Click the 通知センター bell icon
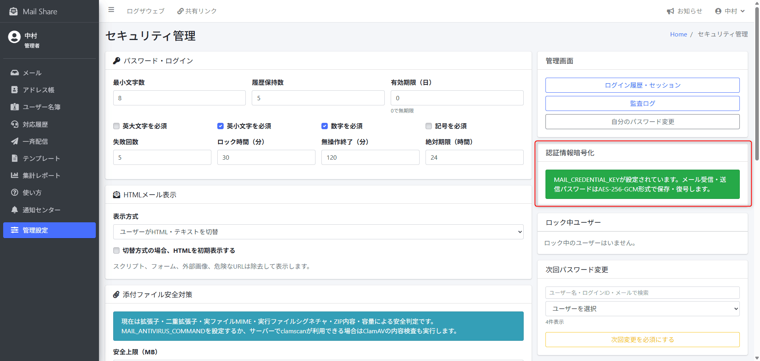 (x=15, y=210)
